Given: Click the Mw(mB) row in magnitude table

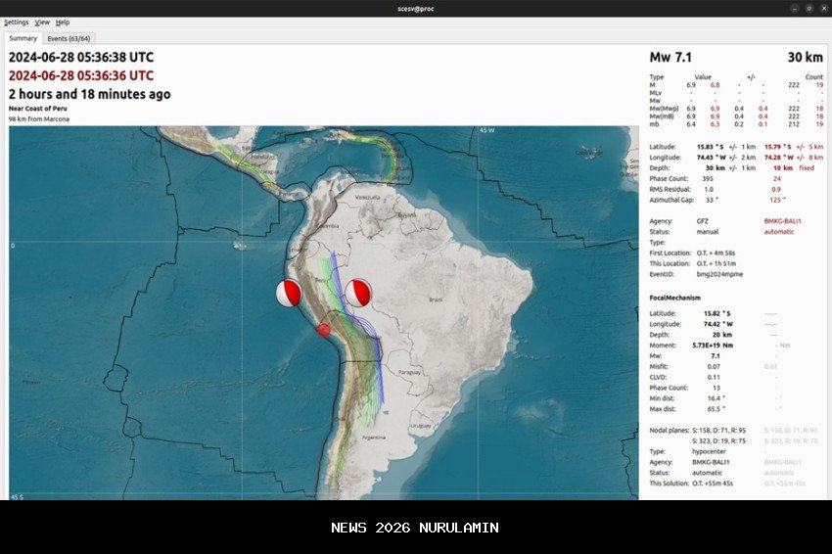Looking at the screenshot, I should click(664, 115).
